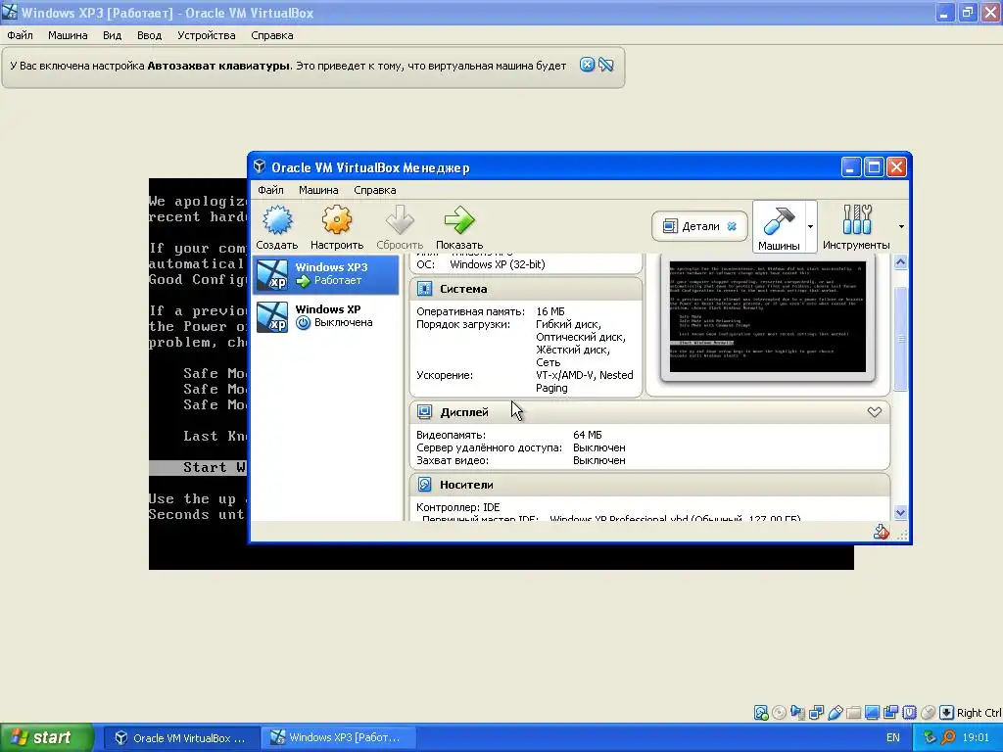Screen dimensions: 1003x752
Task: Open Устройства menu in the VM window
Action: pyautogui.click(x=206, y=35)
